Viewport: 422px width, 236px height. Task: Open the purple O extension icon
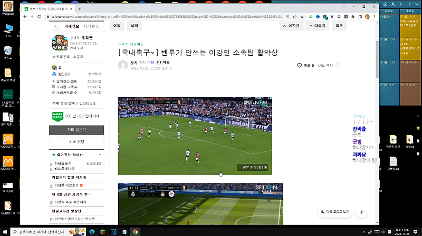(x=339, y=17)
